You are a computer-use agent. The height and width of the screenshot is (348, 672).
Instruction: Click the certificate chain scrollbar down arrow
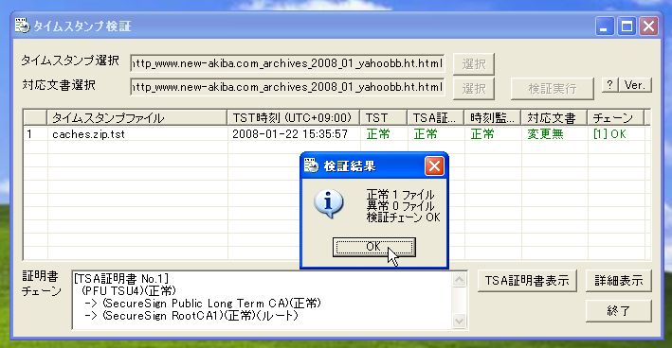[459, 321]
